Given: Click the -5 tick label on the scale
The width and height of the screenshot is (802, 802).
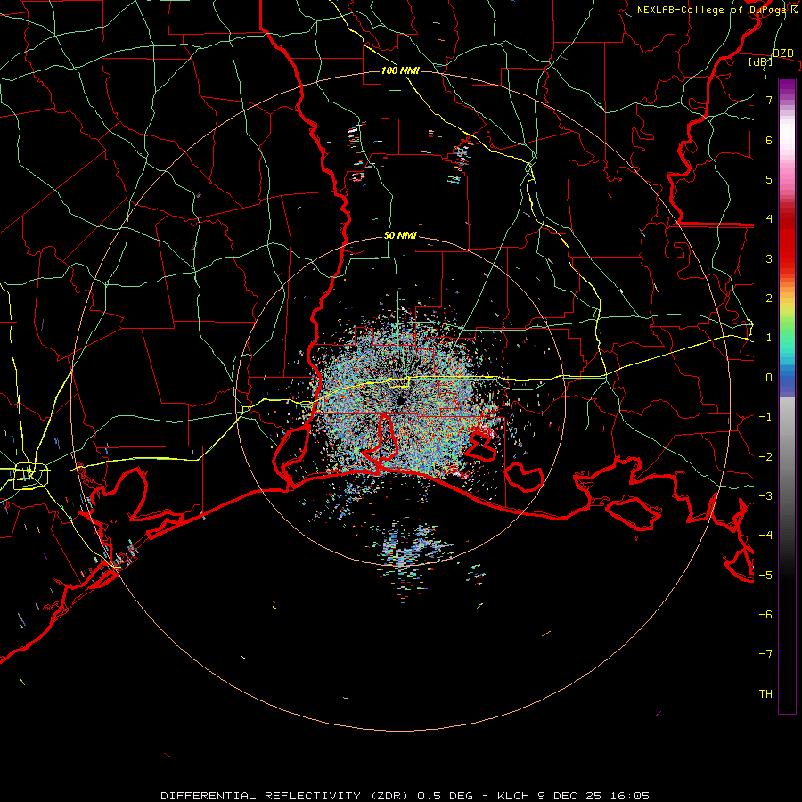Looking at the screenshot, I should coord(765,576).
